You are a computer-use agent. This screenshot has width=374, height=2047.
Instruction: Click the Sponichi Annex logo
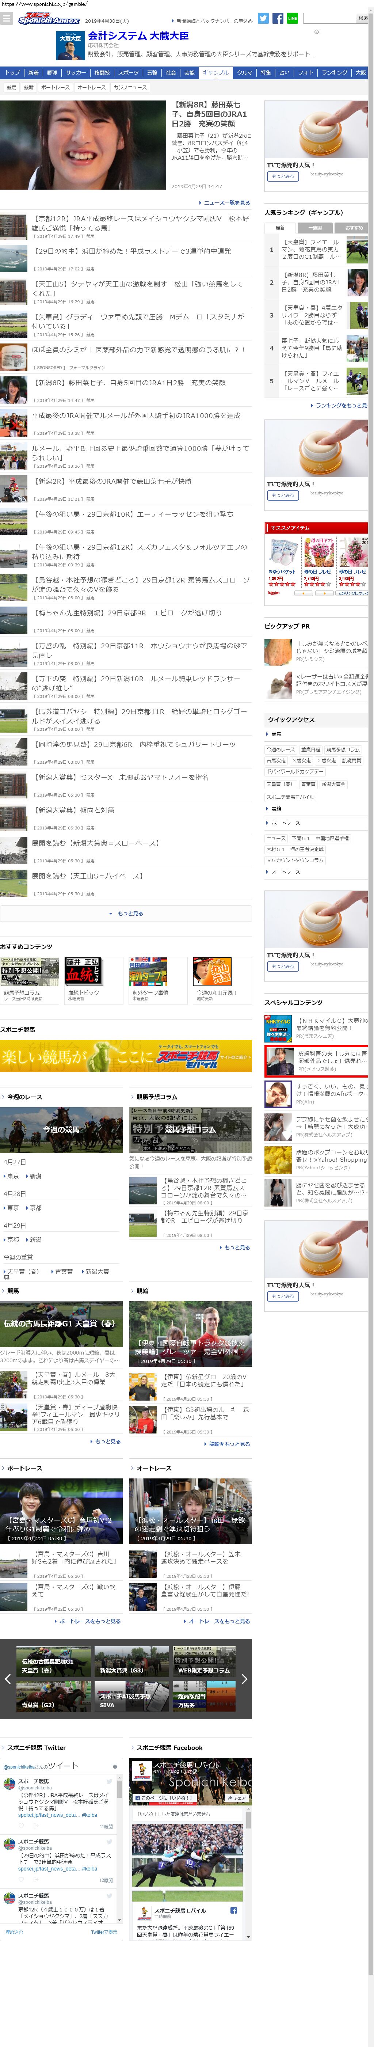tap(49, 19)
